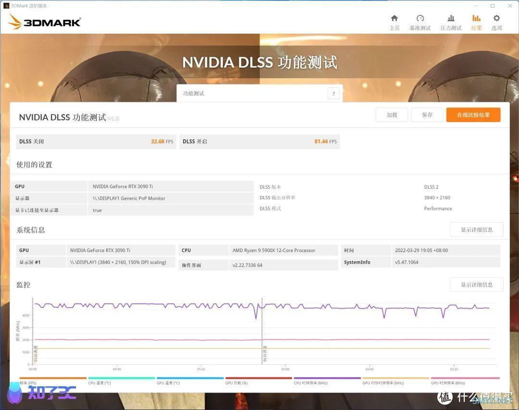
Task: Maximize the 3DMark window
Action: click(493, 6)
